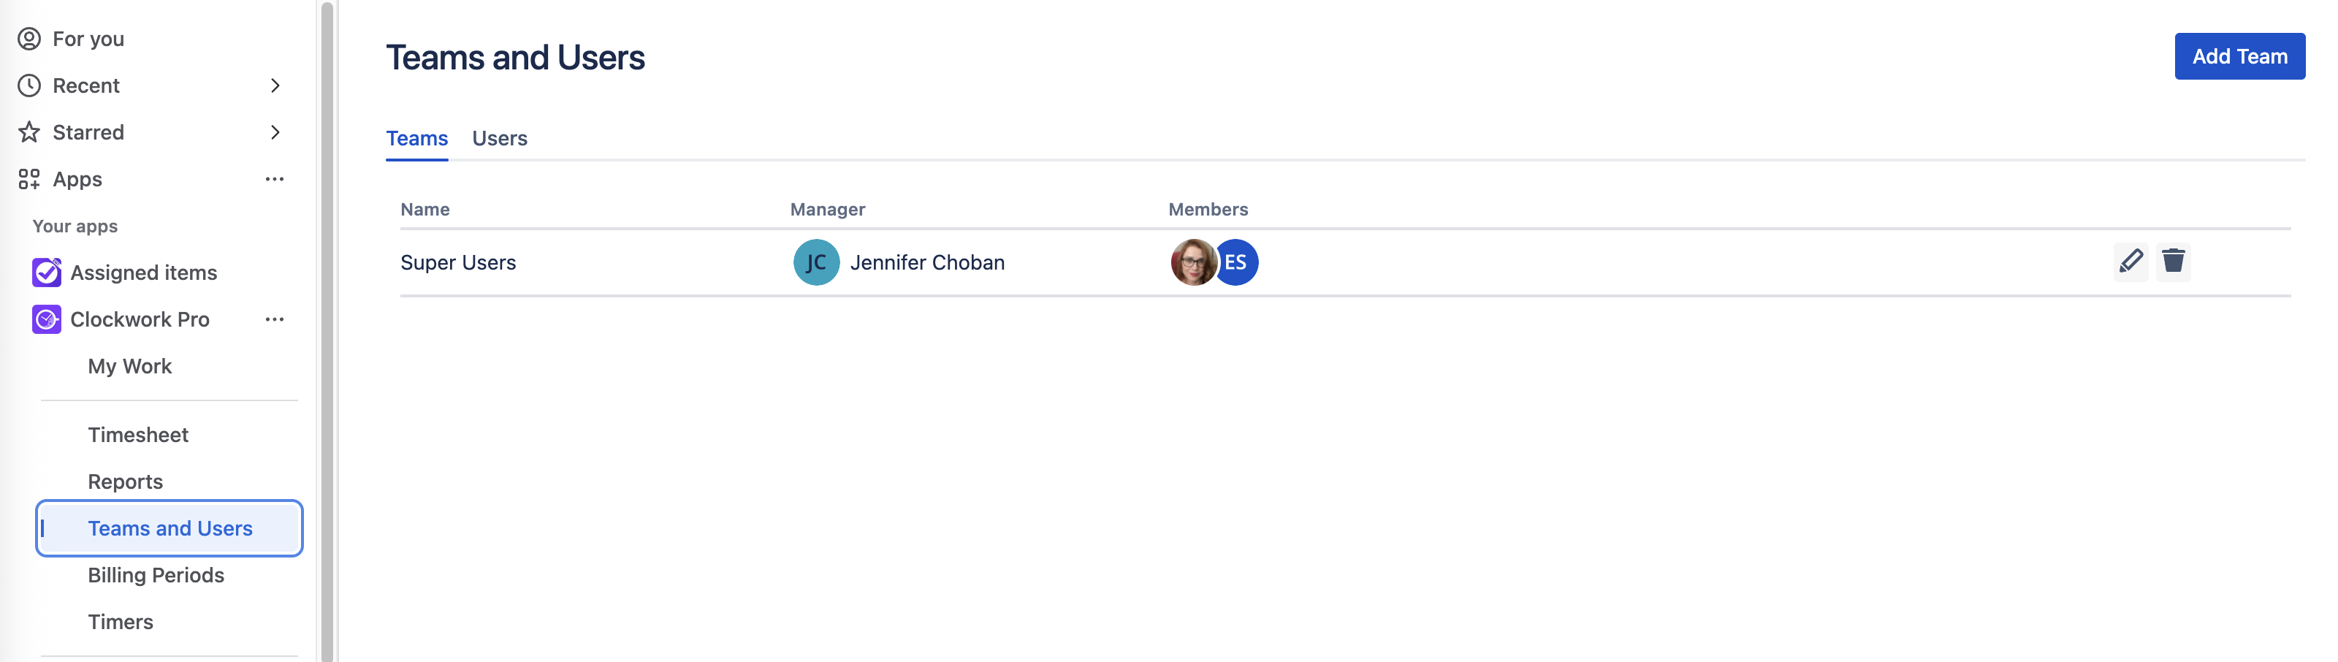Click the Clockwork Pro app icon
The image size is (2338, 662).
click(46, 319)
